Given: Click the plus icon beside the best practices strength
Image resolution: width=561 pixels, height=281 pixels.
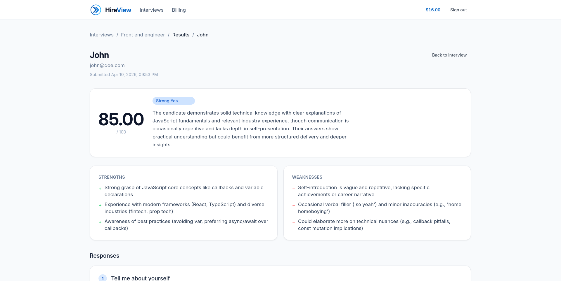Looking at the screenshot, I should pyautogui.click(x=100, y=222).
